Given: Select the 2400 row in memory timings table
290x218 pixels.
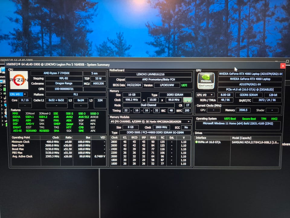Looking at the screenshot, I should point(150,149).
